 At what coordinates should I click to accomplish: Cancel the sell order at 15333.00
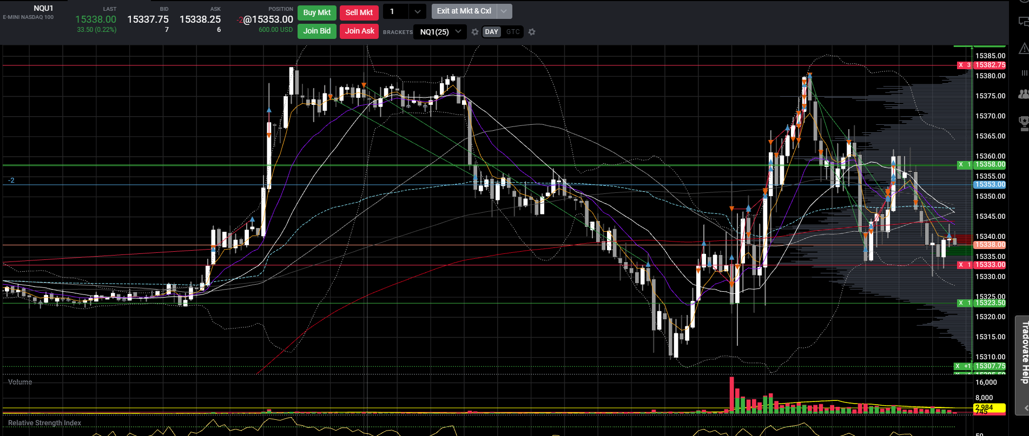click(961, 265)
